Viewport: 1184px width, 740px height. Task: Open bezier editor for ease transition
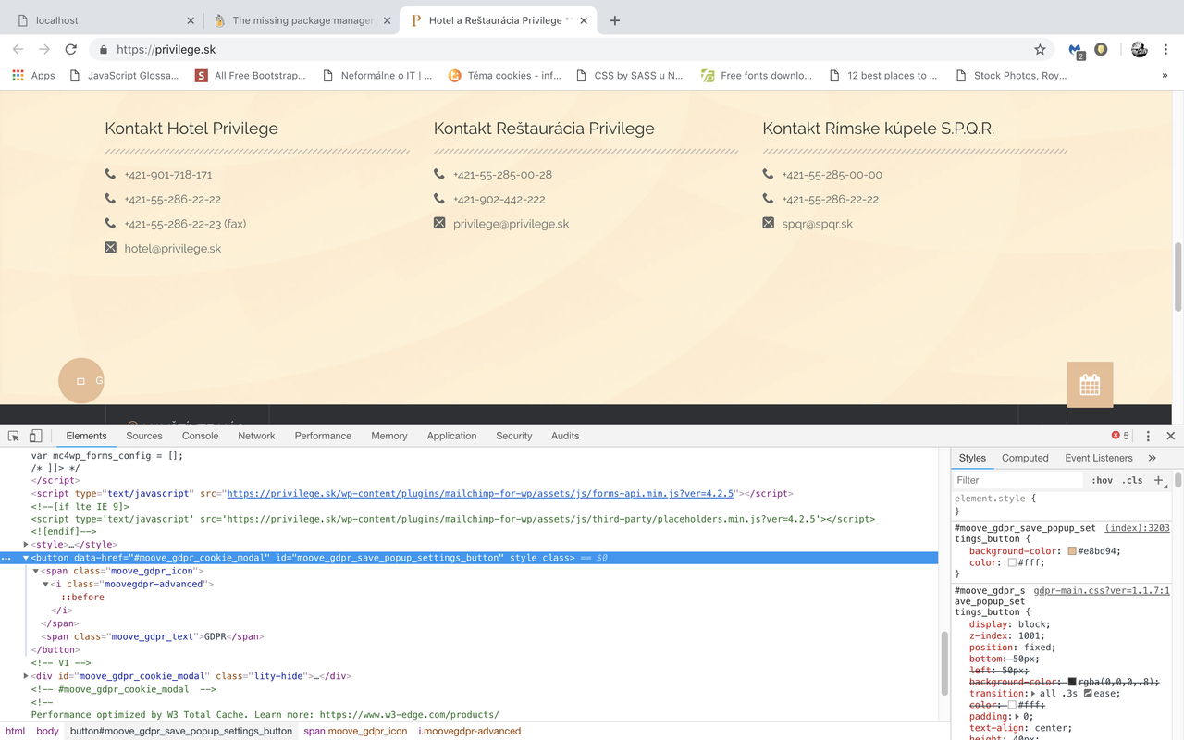(x=1088, y=694)
